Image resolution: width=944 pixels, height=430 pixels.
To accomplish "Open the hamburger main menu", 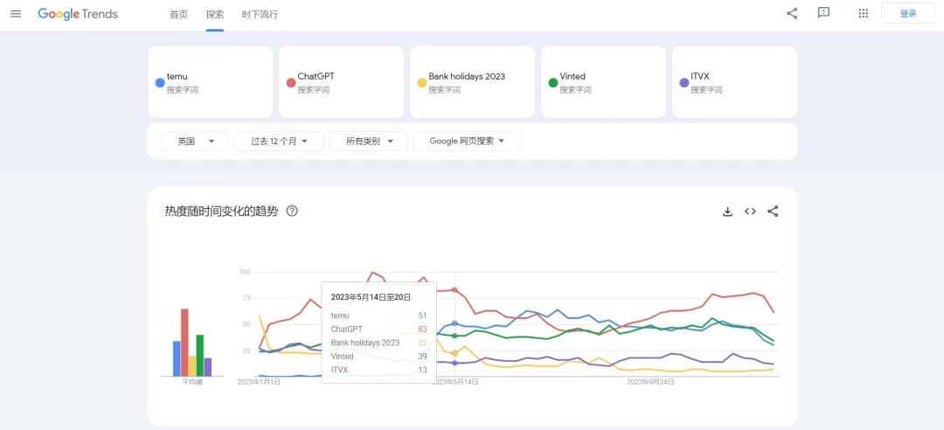I will 16,14.
